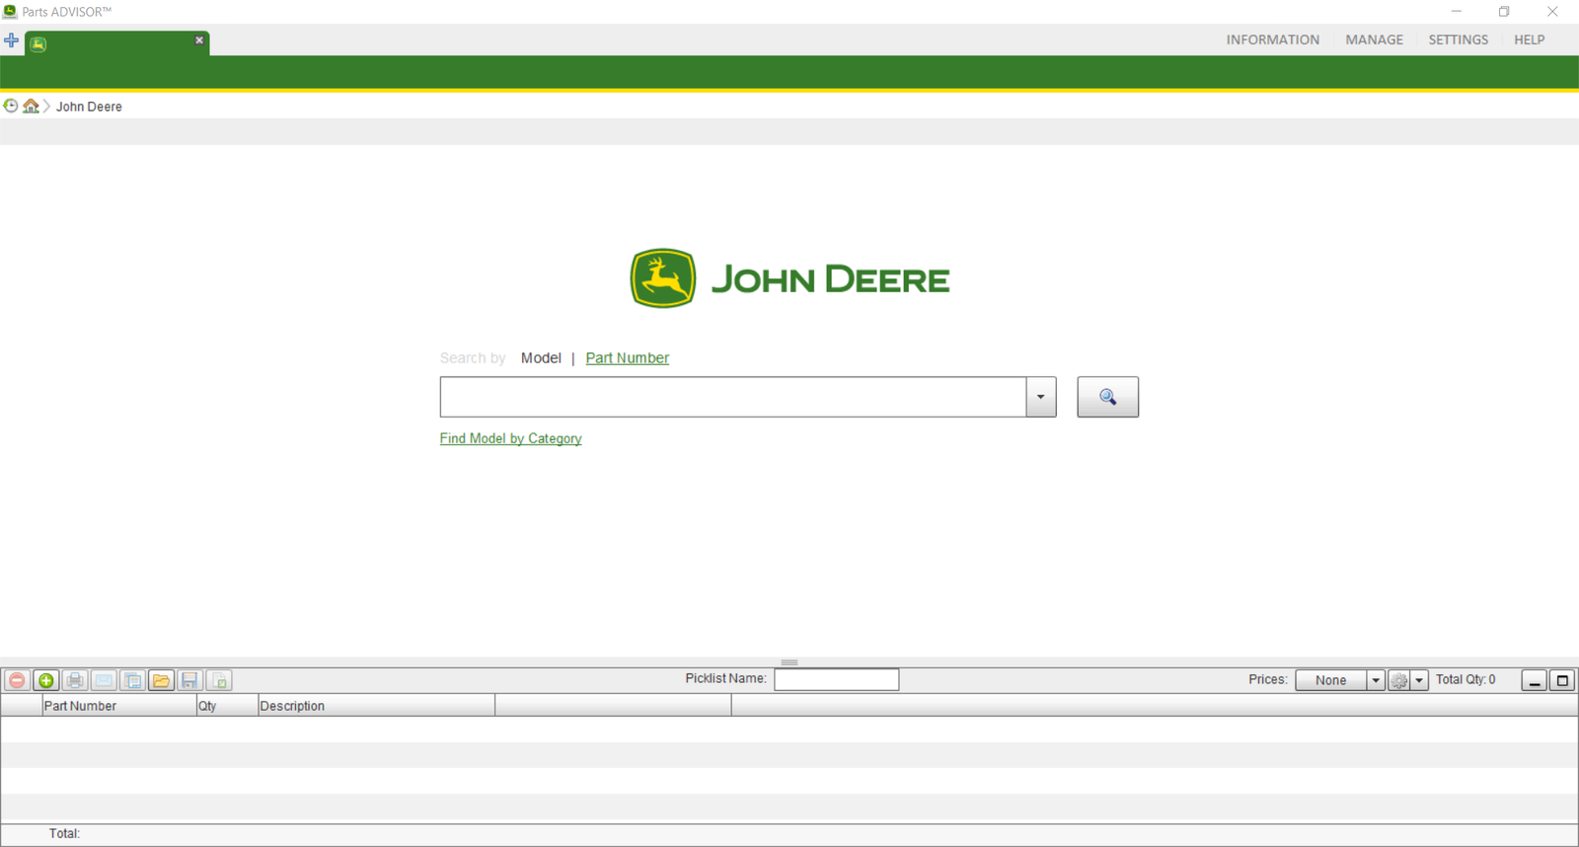1579x847 pixels.
Task: Expand the arrow beside the gear icon
Action: click(x=1419, y=680)
